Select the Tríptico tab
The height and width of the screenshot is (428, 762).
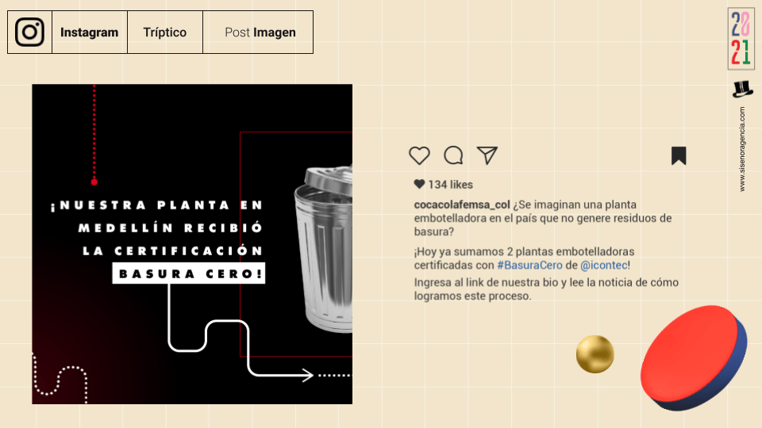(165, 32)
